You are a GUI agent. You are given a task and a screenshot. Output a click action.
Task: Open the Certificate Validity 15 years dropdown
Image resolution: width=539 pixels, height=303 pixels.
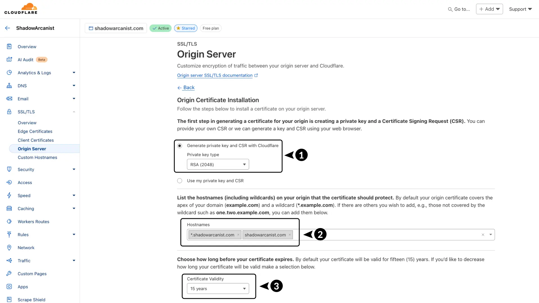click(218, 288)
